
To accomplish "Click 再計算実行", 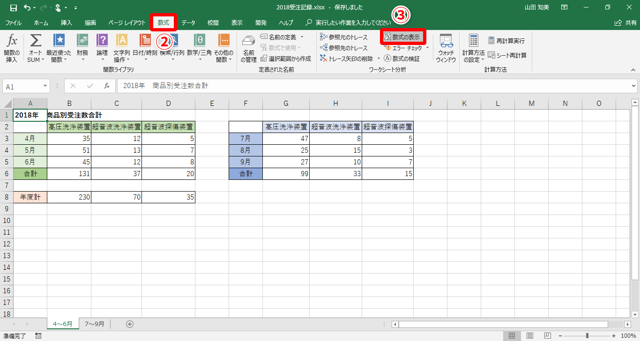I will pos(506,41).
